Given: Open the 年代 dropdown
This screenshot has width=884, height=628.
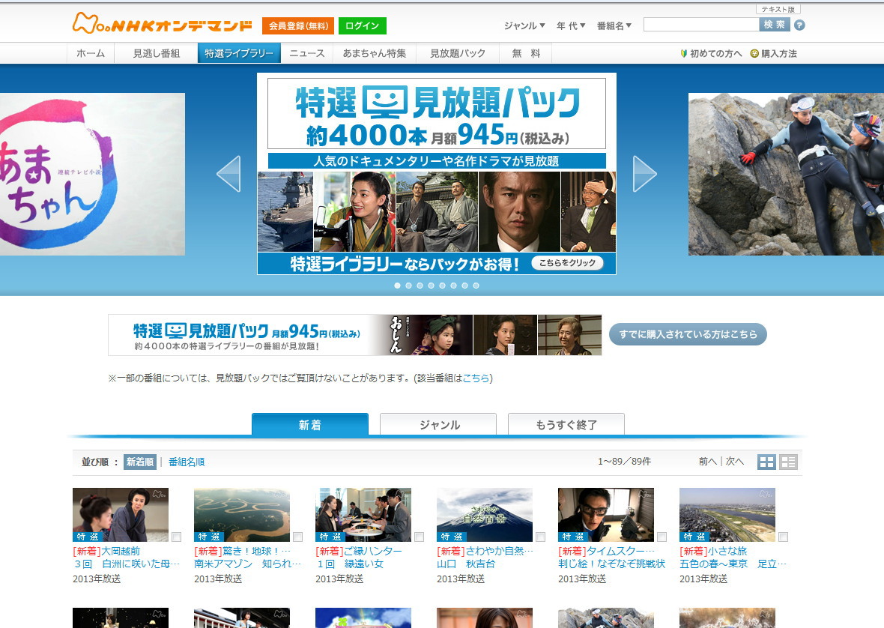Looking at the screenshot, I should [x=571, y=25].
